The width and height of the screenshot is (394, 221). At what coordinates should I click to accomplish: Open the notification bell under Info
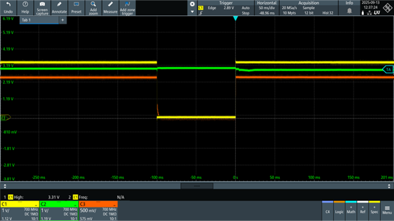(349, 11)
